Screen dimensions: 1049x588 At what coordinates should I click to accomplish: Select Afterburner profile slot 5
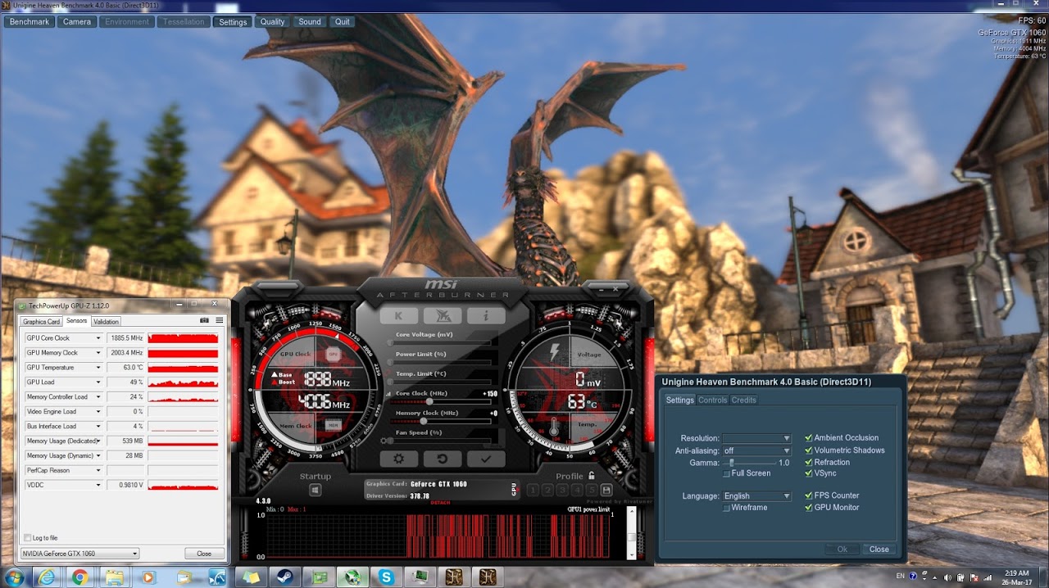[x=592, y=490]
